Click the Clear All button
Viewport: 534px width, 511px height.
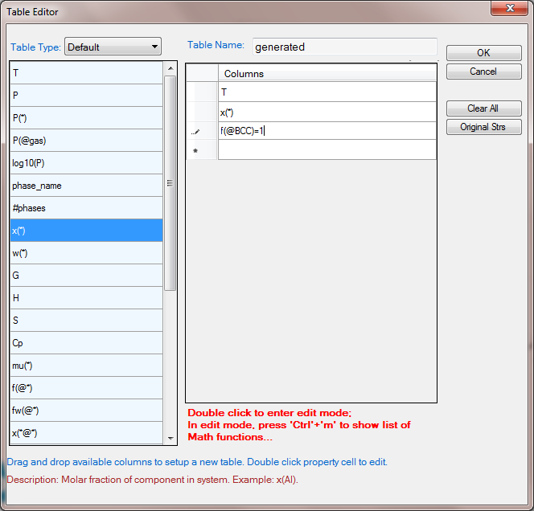[x=483, y=108]
